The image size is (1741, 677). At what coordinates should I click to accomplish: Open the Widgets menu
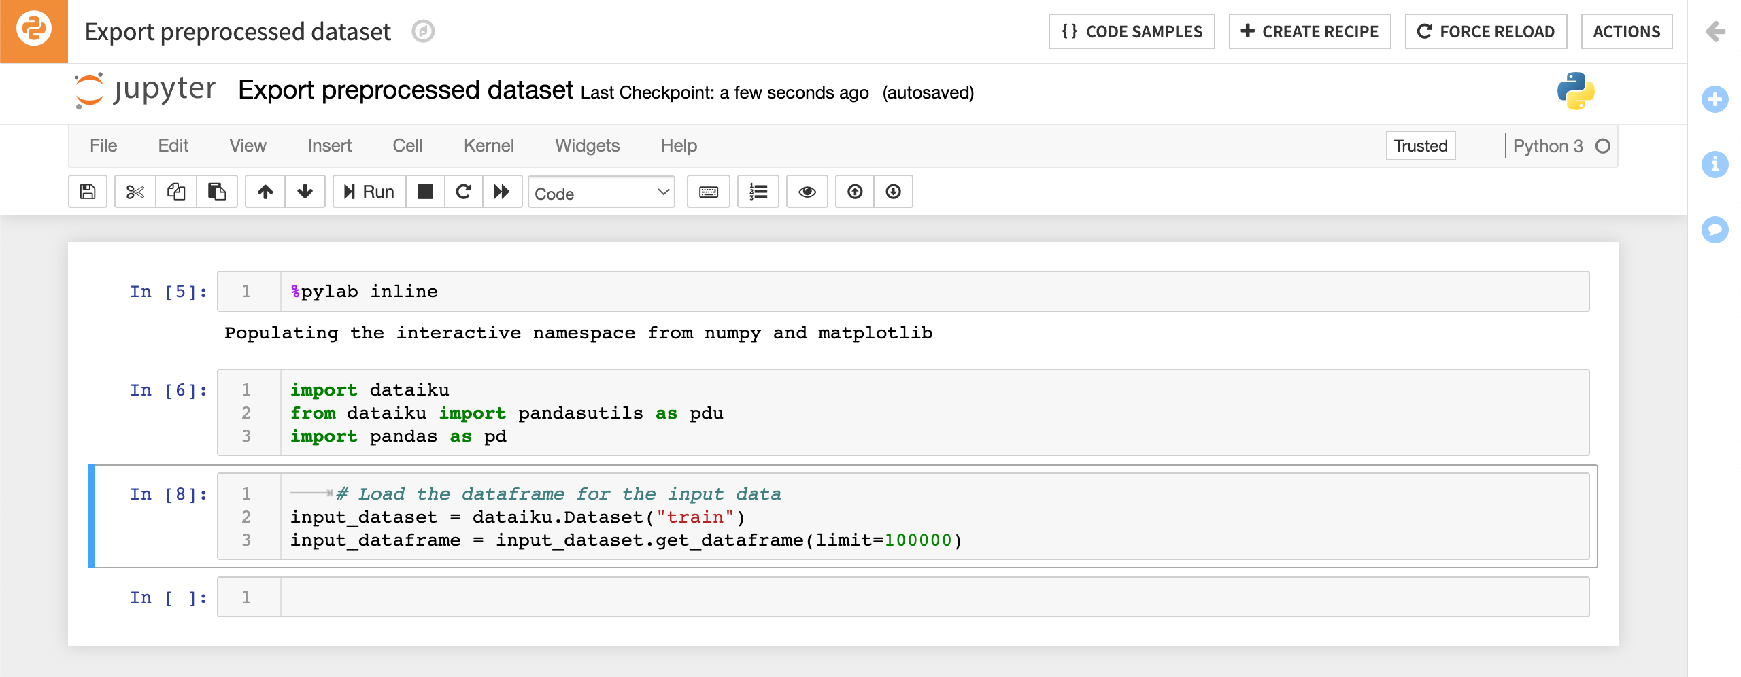point(587,145)
